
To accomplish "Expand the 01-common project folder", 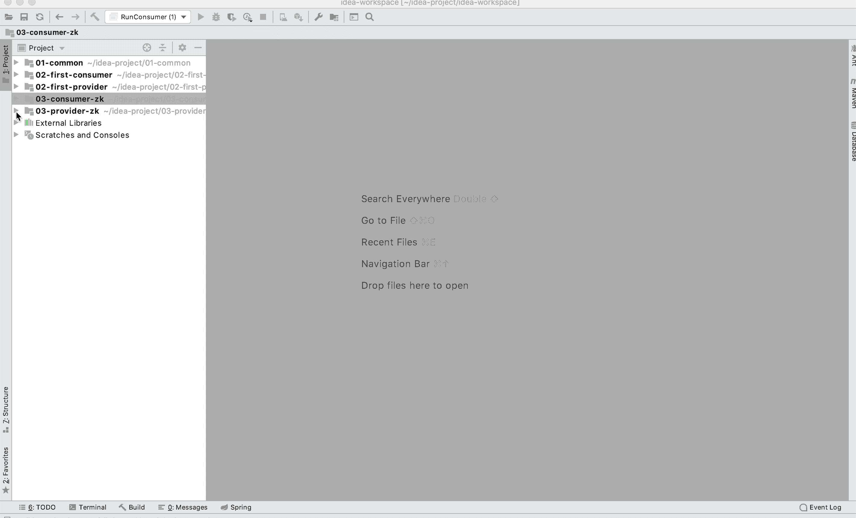I will click(x=15, y=62).
